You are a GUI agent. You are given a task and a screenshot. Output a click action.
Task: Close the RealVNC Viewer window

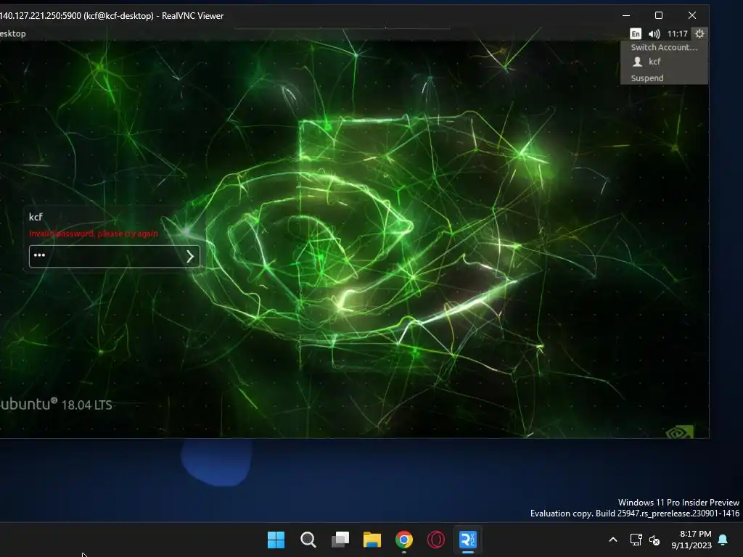pyautogui.click(x=691, y=16)
